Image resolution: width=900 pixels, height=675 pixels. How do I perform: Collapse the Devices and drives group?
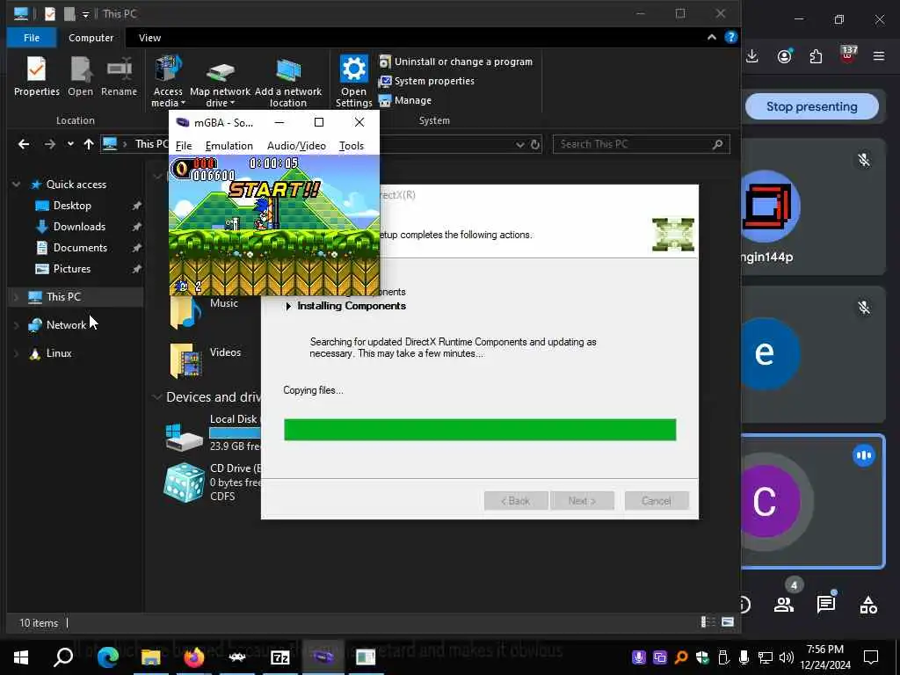click(156, 397)
